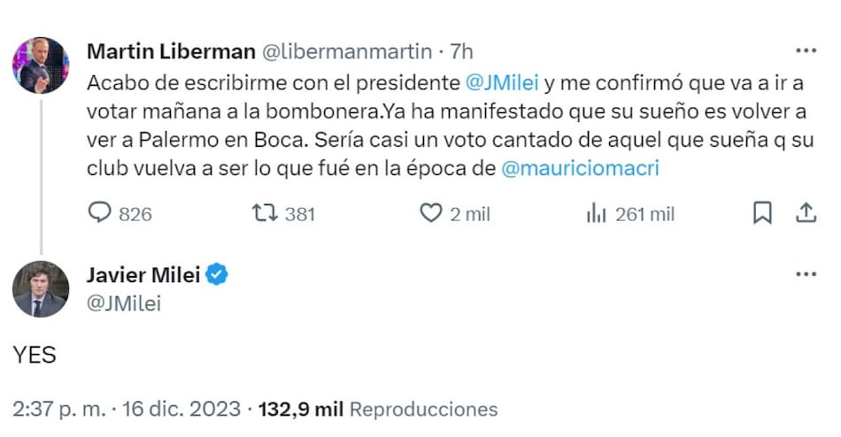Screen dimensions: 841x437
Task: Open Javier Milei display name
Action: [x=143, y=275]
